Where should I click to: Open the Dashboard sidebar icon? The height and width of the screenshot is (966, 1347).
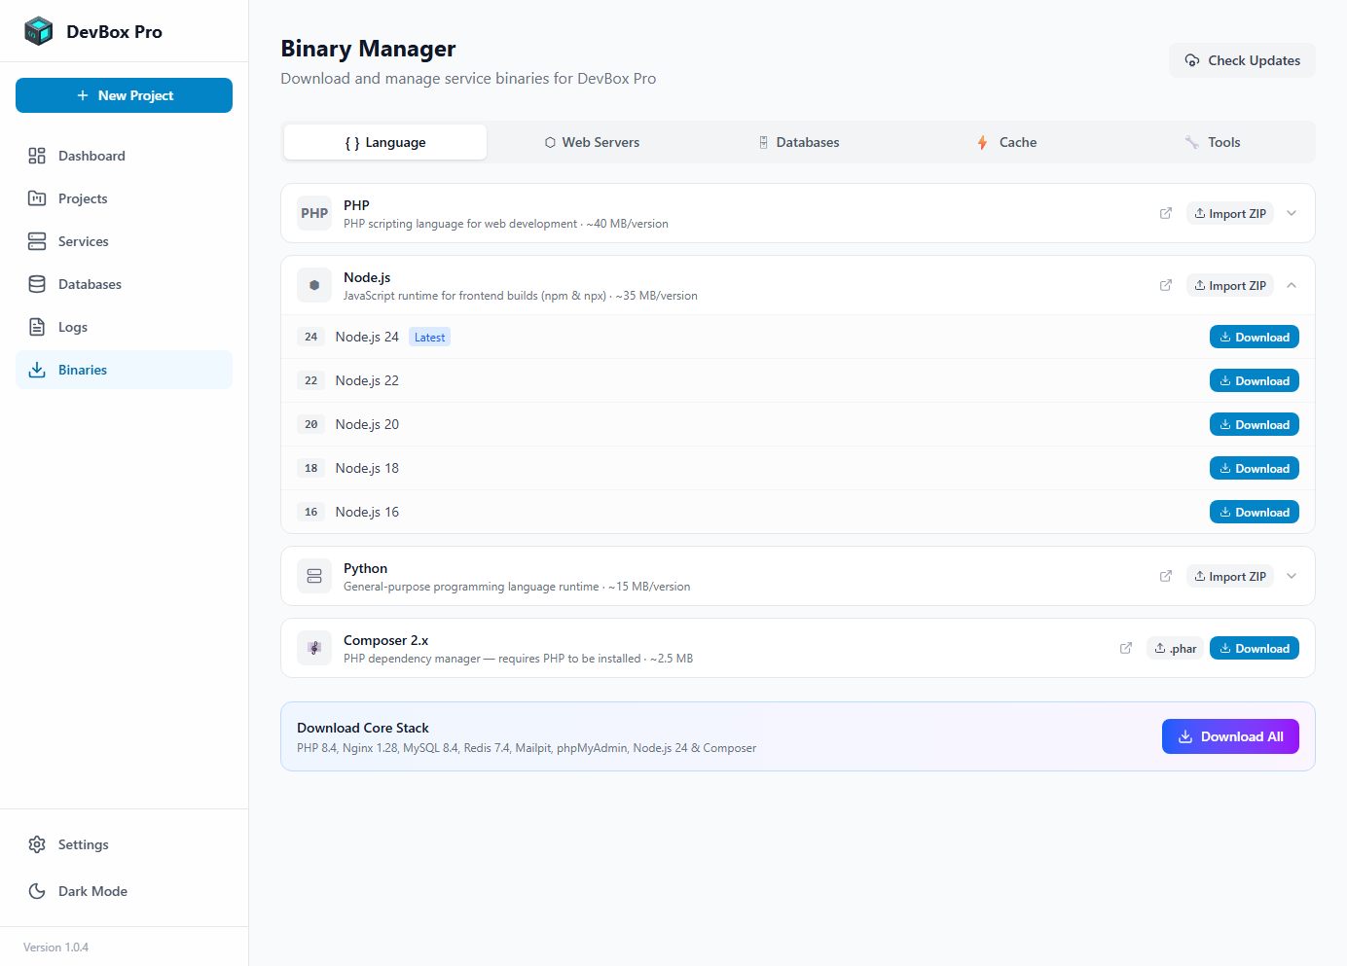(37, 156)
